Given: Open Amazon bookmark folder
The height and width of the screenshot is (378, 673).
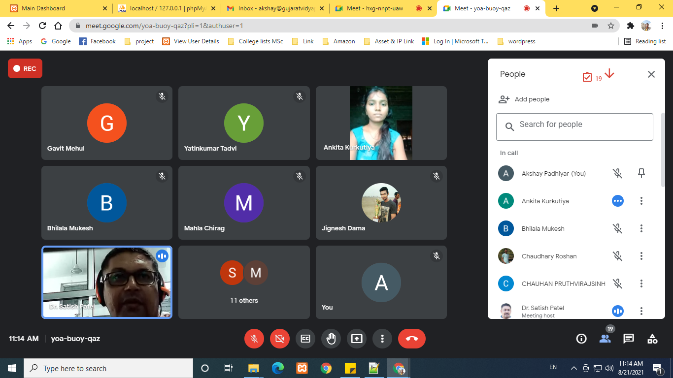Looking at the screenshot, I should coord(338,41).
